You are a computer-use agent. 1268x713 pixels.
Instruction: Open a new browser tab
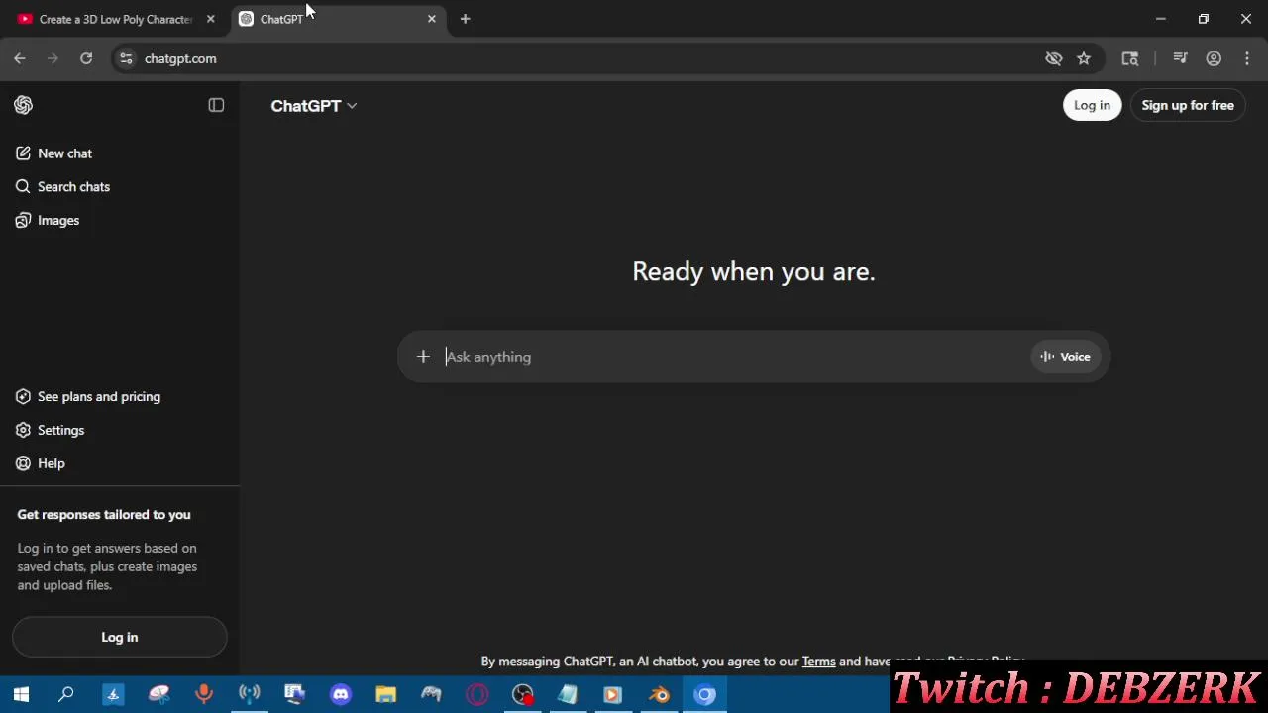coord(465,19)
